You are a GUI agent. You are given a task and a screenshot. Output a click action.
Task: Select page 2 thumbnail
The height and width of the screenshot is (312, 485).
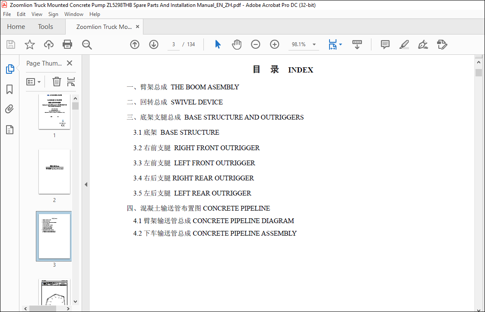[x=54, y=172]
